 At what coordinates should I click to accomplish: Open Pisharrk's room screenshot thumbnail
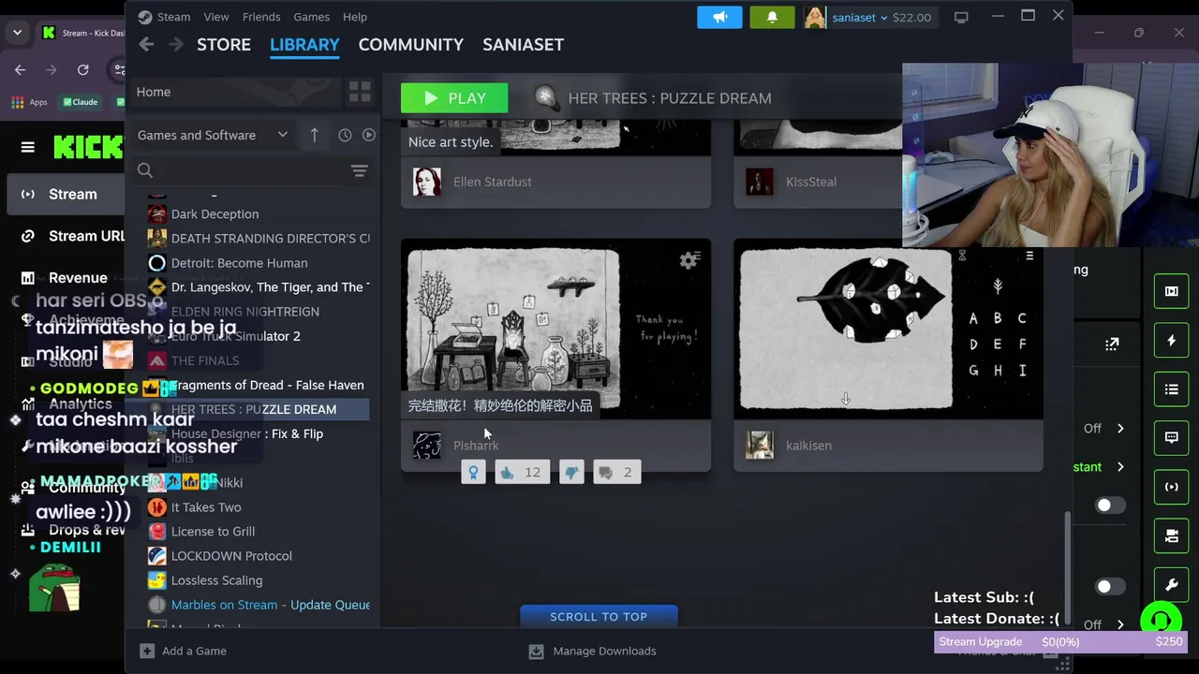(x=555, y=329)
